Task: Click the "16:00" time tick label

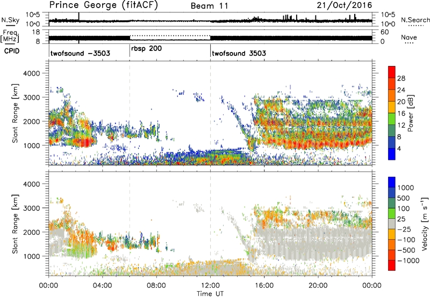Action: pyautogui.click(x=264, y=286)
